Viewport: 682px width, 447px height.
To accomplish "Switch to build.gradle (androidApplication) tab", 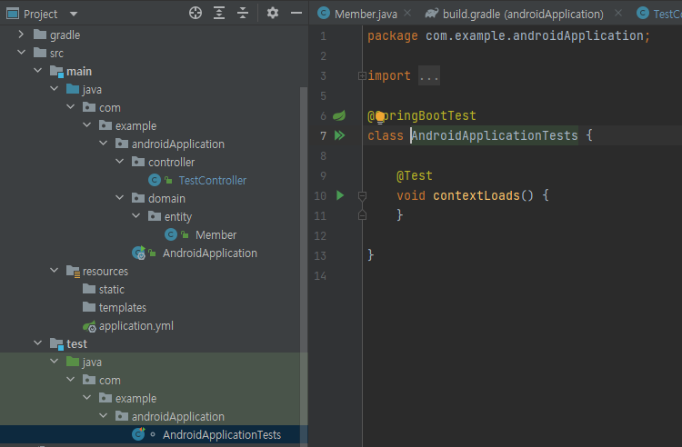I will (x=523, y=15).
